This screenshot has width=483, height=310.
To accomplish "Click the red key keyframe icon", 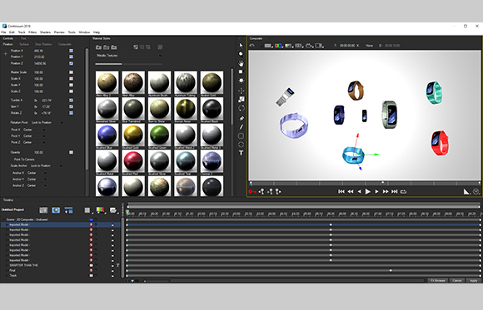I will click(x=252, y=192).
